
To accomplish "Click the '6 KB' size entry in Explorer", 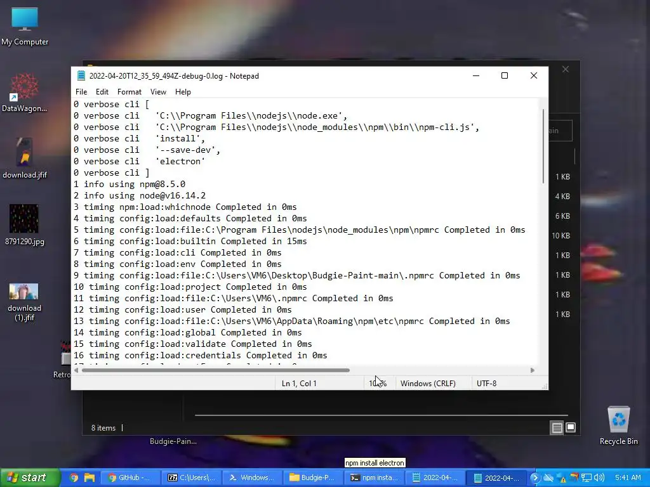I will [x=562, y=216].
